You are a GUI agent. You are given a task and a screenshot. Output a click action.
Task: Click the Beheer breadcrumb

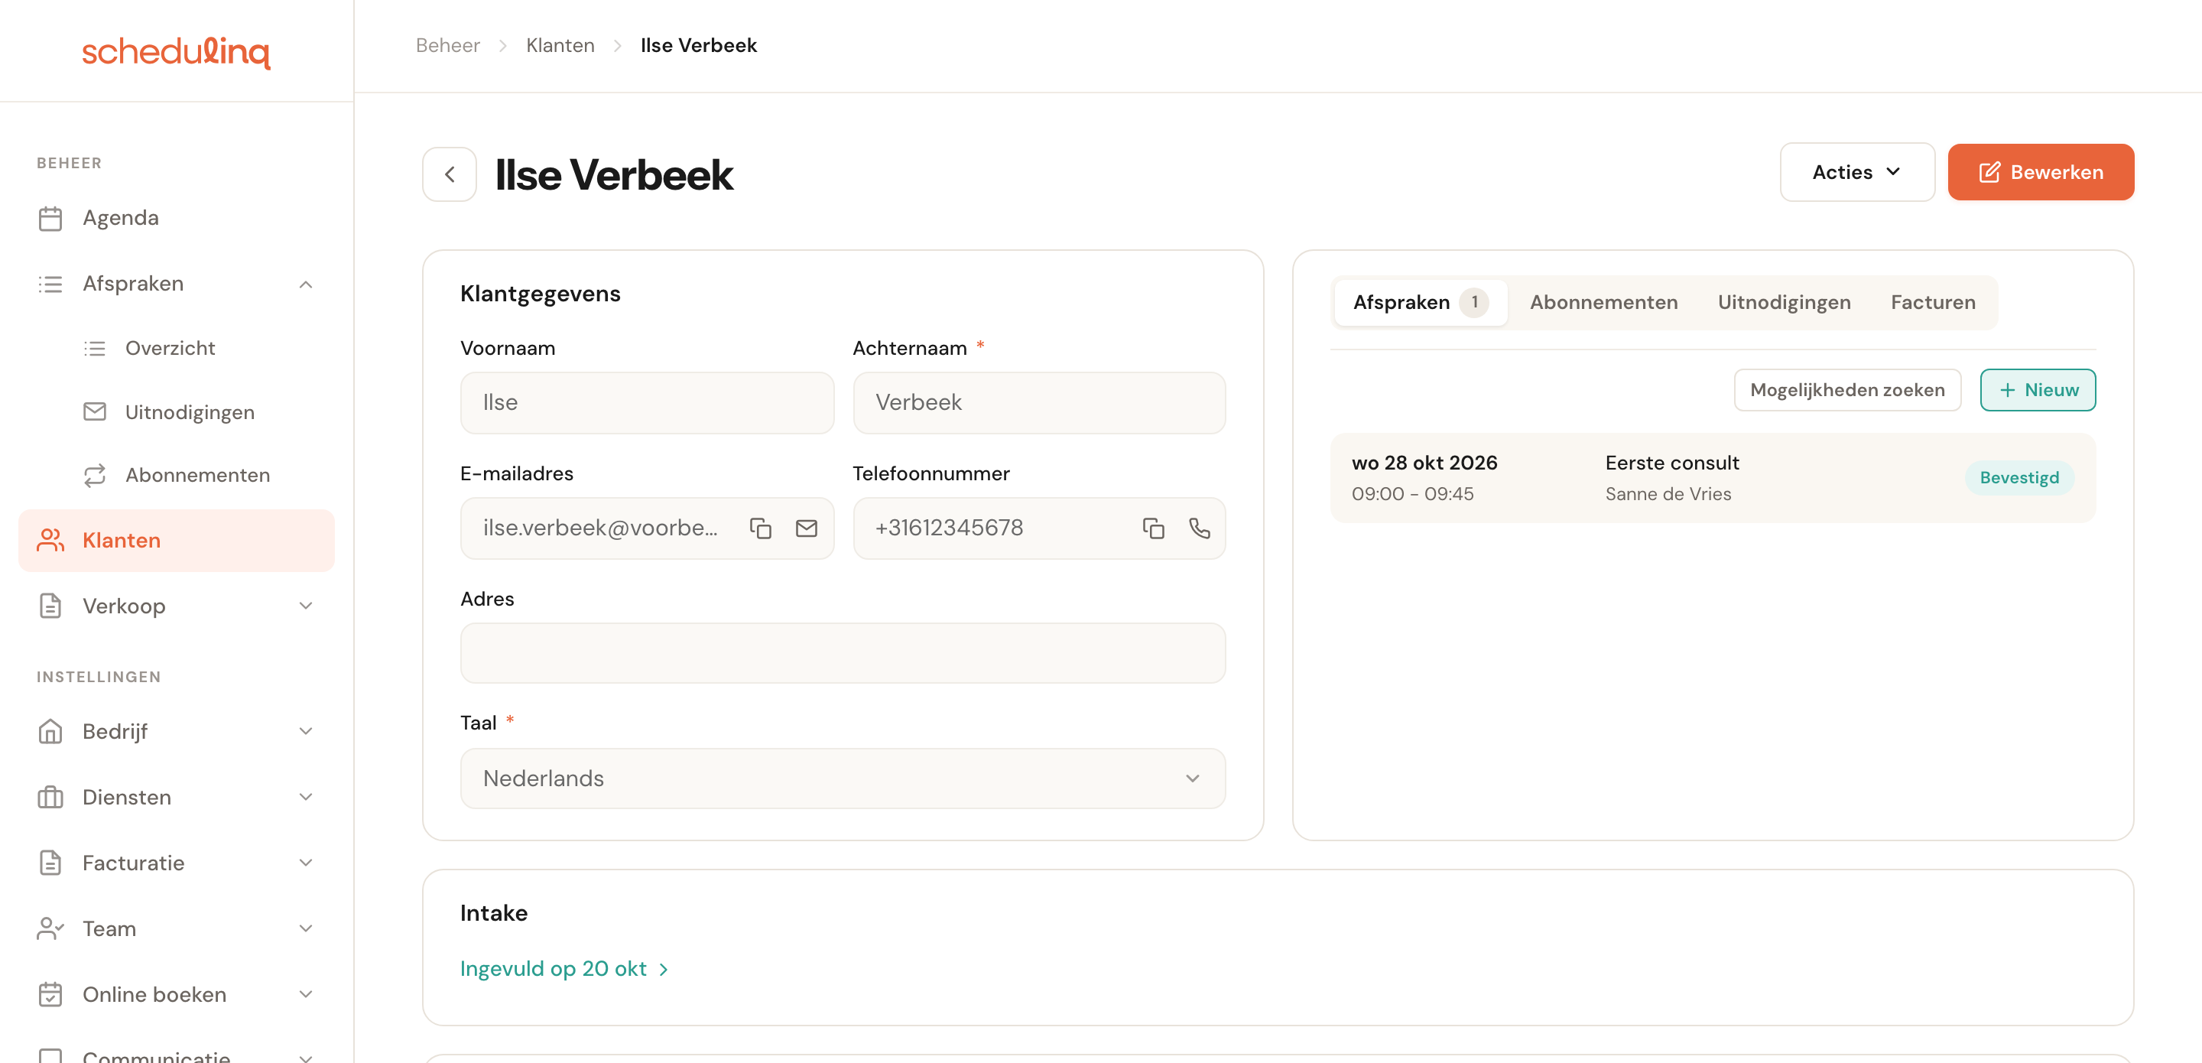click(x=448, y=45)
